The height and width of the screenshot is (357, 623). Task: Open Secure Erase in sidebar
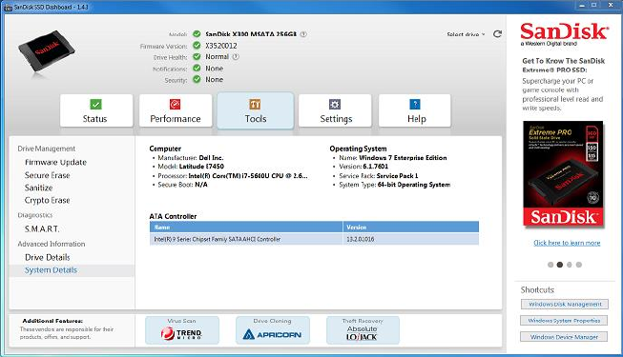point(48,175)
